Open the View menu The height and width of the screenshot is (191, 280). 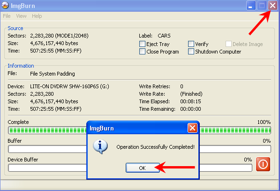21,16
